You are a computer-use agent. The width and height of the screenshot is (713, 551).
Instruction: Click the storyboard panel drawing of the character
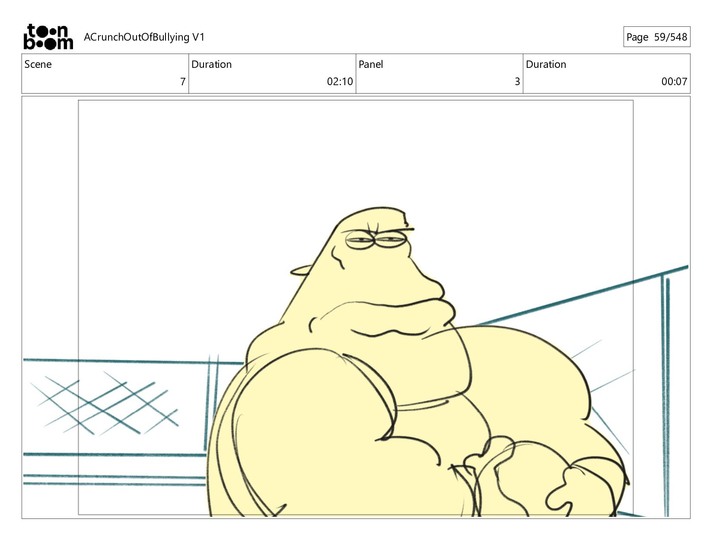(x=356, y=307)
